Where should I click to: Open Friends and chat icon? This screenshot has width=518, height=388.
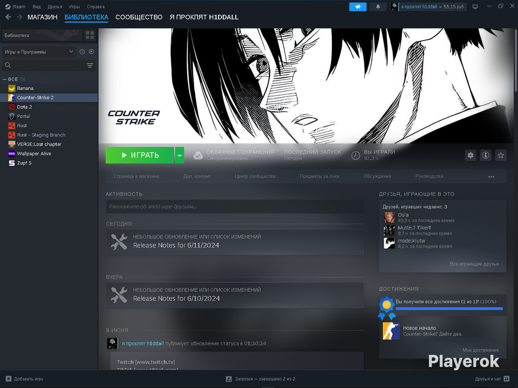click(x=506, y=379)
